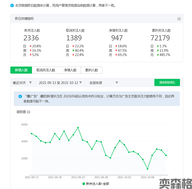Switch to the 净增人数 tab
Screen dimensions: 192x189
(x=70, y=70)
